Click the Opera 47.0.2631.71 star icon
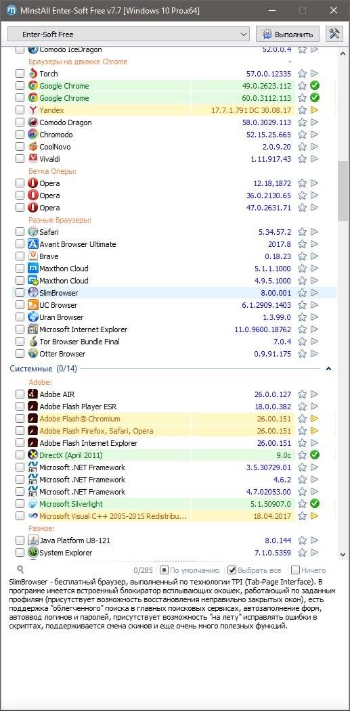The image size is (350, 711). point(303,208)
